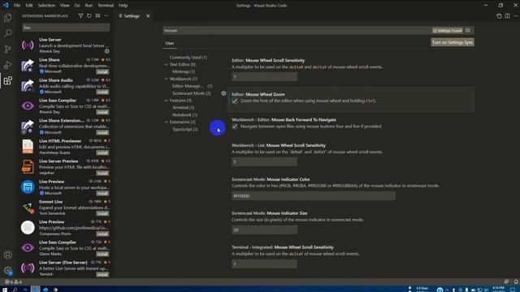
Task: Toggle Editor Mouse Wheel Zoom checkbox
Action: point(235,101)
